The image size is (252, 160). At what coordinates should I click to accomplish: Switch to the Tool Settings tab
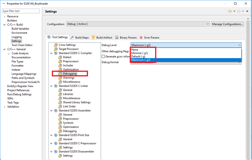[58, 37]
